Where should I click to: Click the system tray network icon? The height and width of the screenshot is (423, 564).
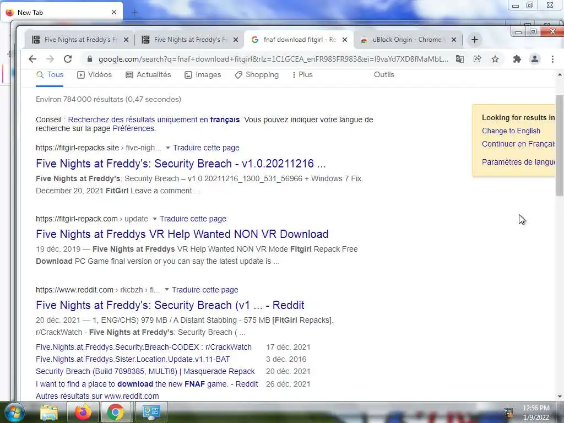(508, 413)
